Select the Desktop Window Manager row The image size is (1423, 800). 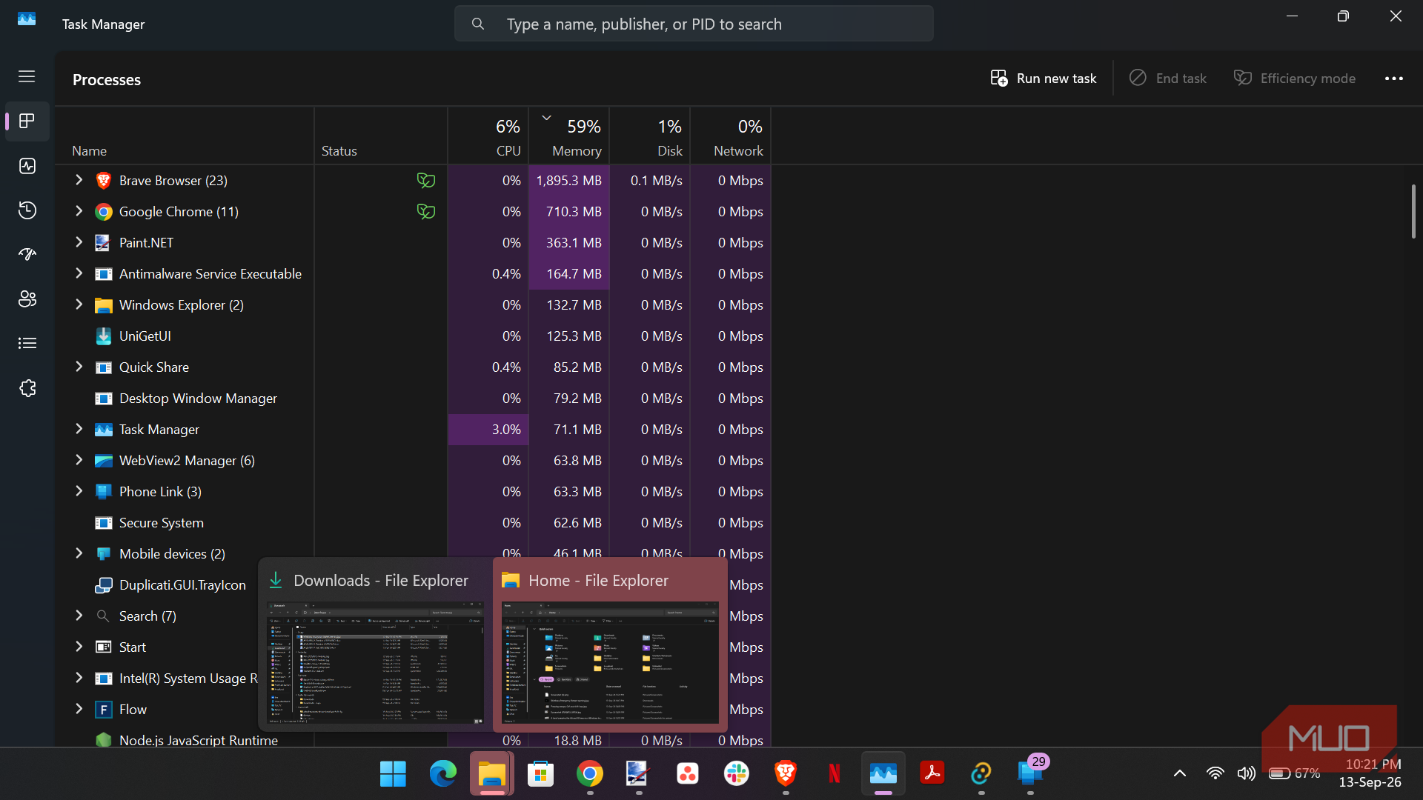coord(414,399)
